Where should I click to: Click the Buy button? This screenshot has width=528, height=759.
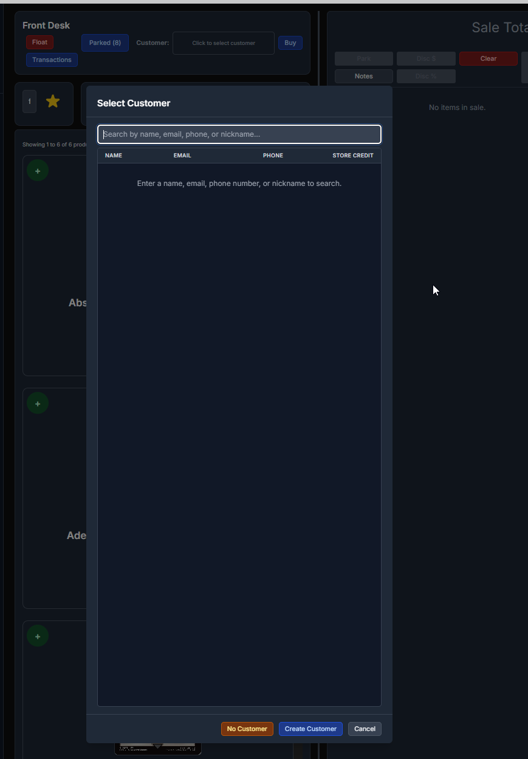point(290,43)
